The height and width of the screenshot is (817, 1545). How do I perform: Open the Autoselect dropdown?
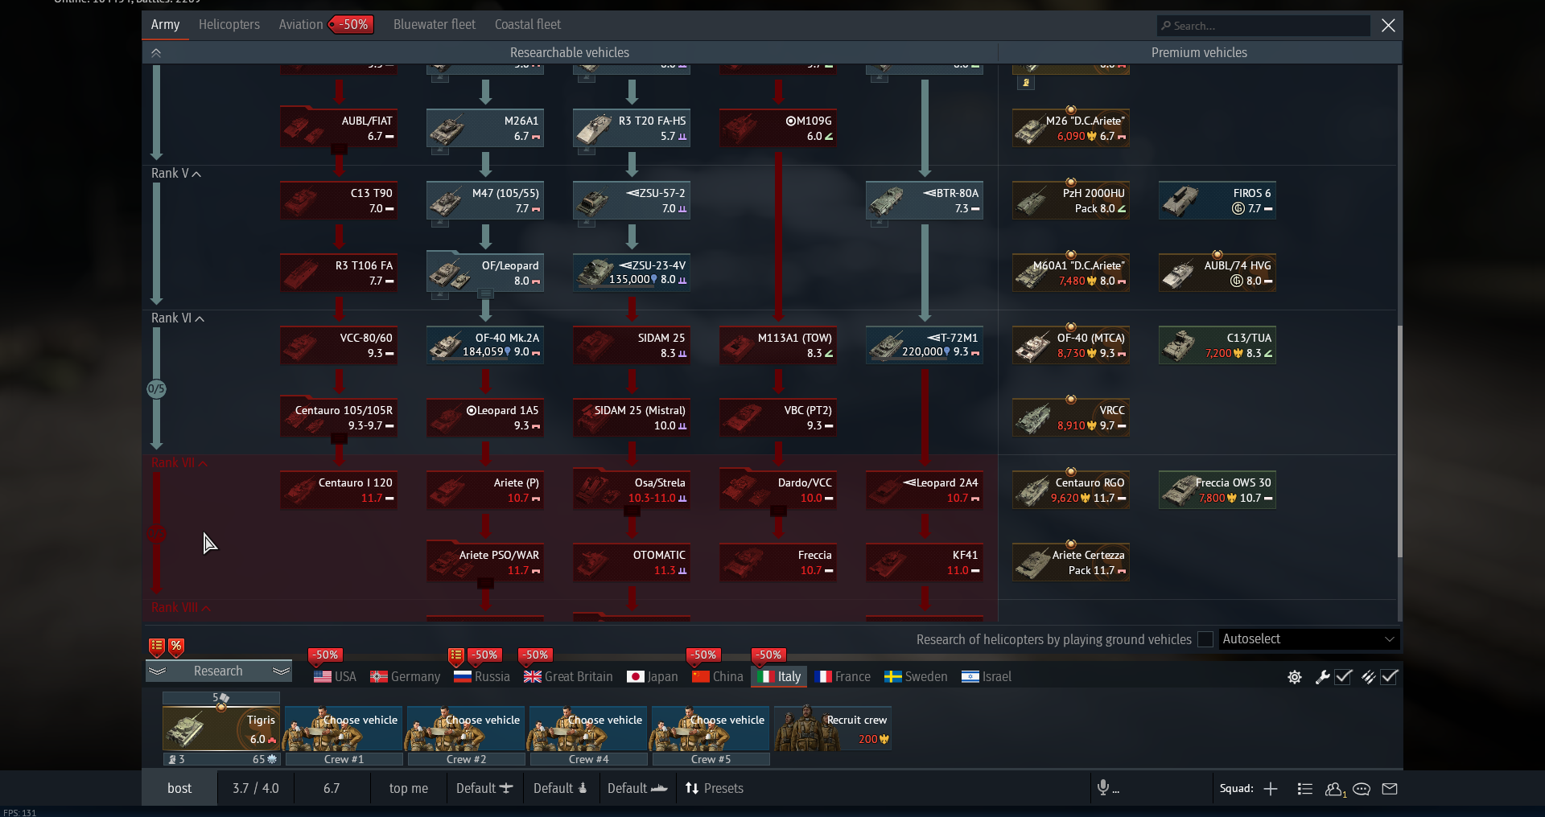pyautogui.click(x=1308, y=639)
